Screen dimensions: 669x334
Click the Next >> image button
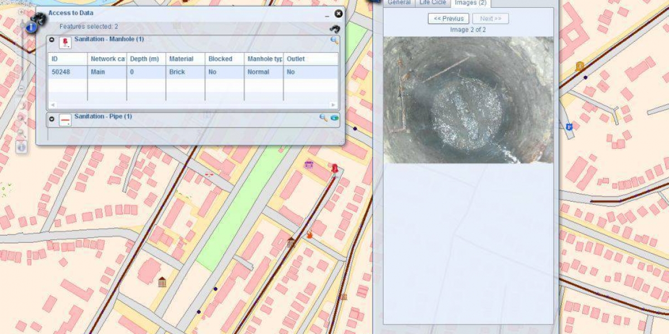(491, 19)
